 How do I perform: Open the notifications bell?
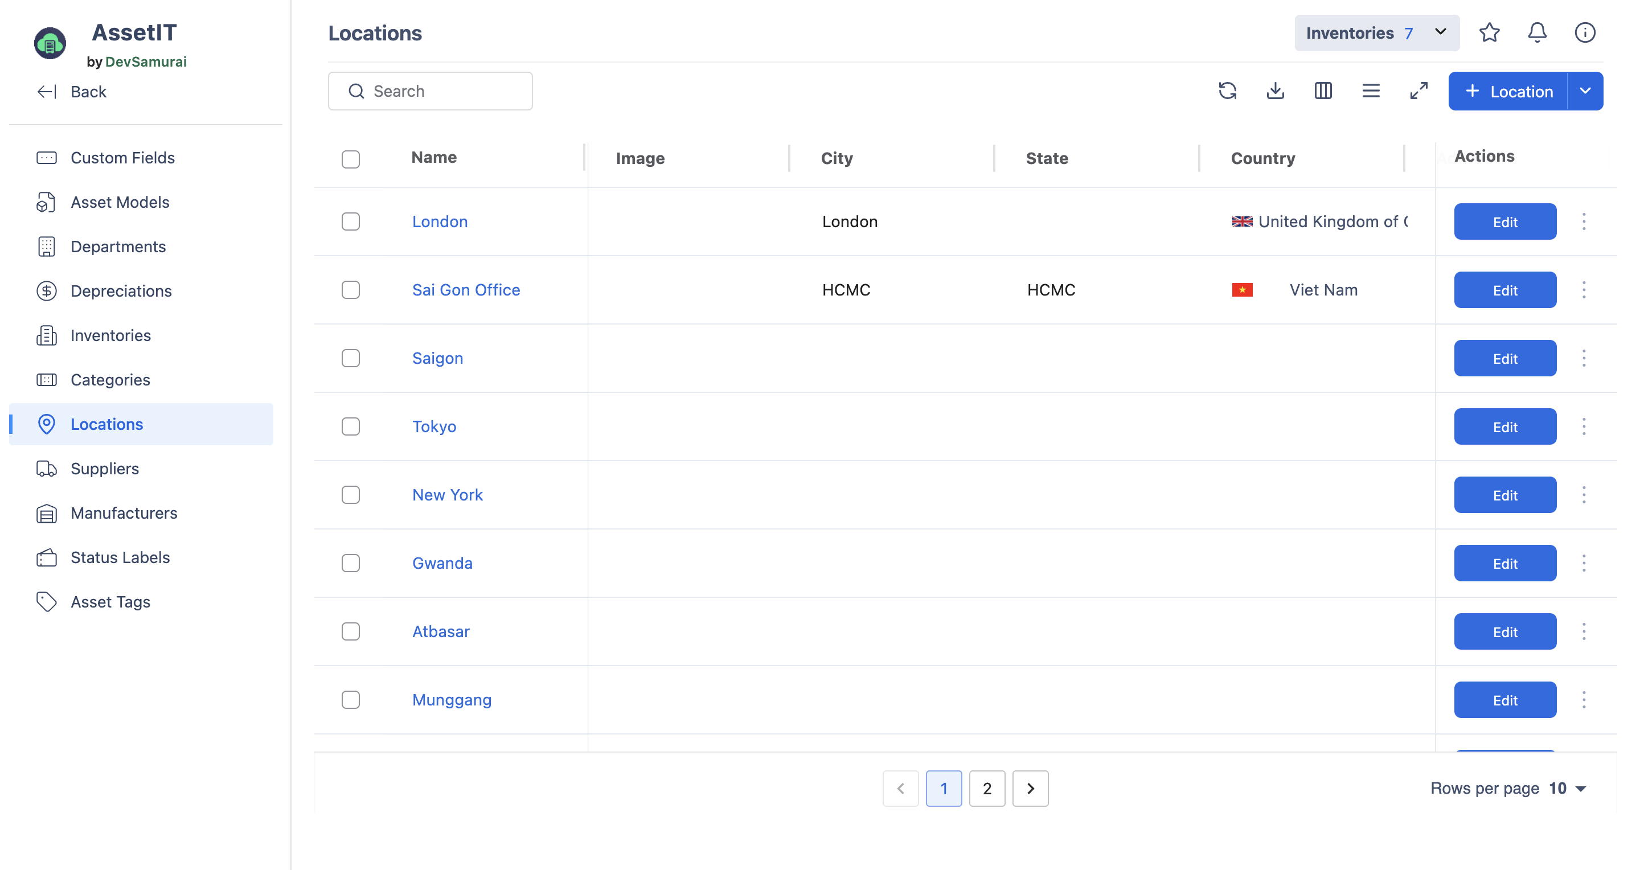point(1537,32)
